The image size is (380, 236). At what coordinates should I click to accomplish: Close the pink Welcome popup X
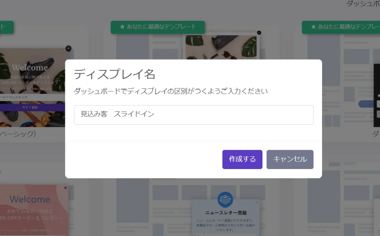(65, 188)
